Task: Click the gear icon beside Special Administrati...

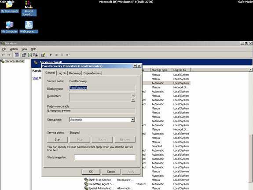Action: (x=86, y=188)
